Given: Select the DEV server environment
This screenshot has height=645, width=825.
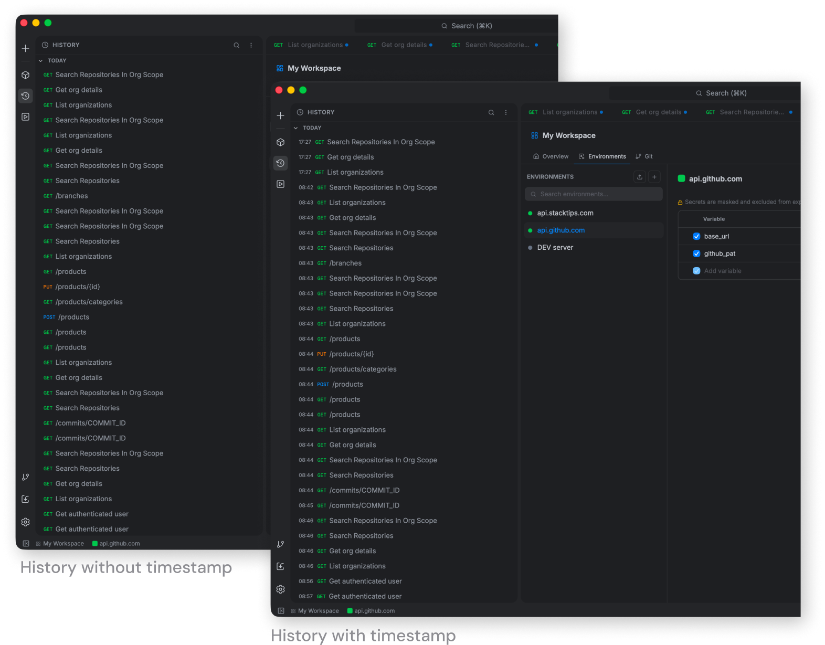Looking at the screenshot, I should coord(594,248).
